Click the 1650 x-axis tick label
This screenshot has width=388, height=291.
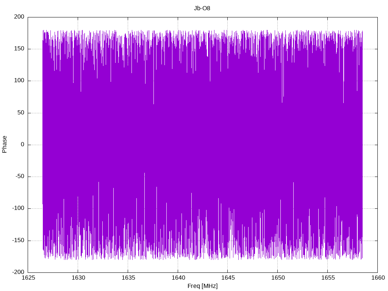pyautogui.click(x=278, y=278)
